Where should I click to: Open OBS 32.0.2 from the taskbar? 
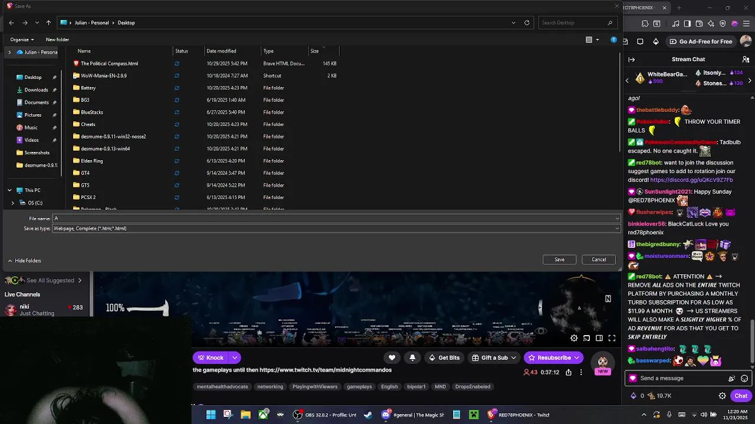(325, 415)
